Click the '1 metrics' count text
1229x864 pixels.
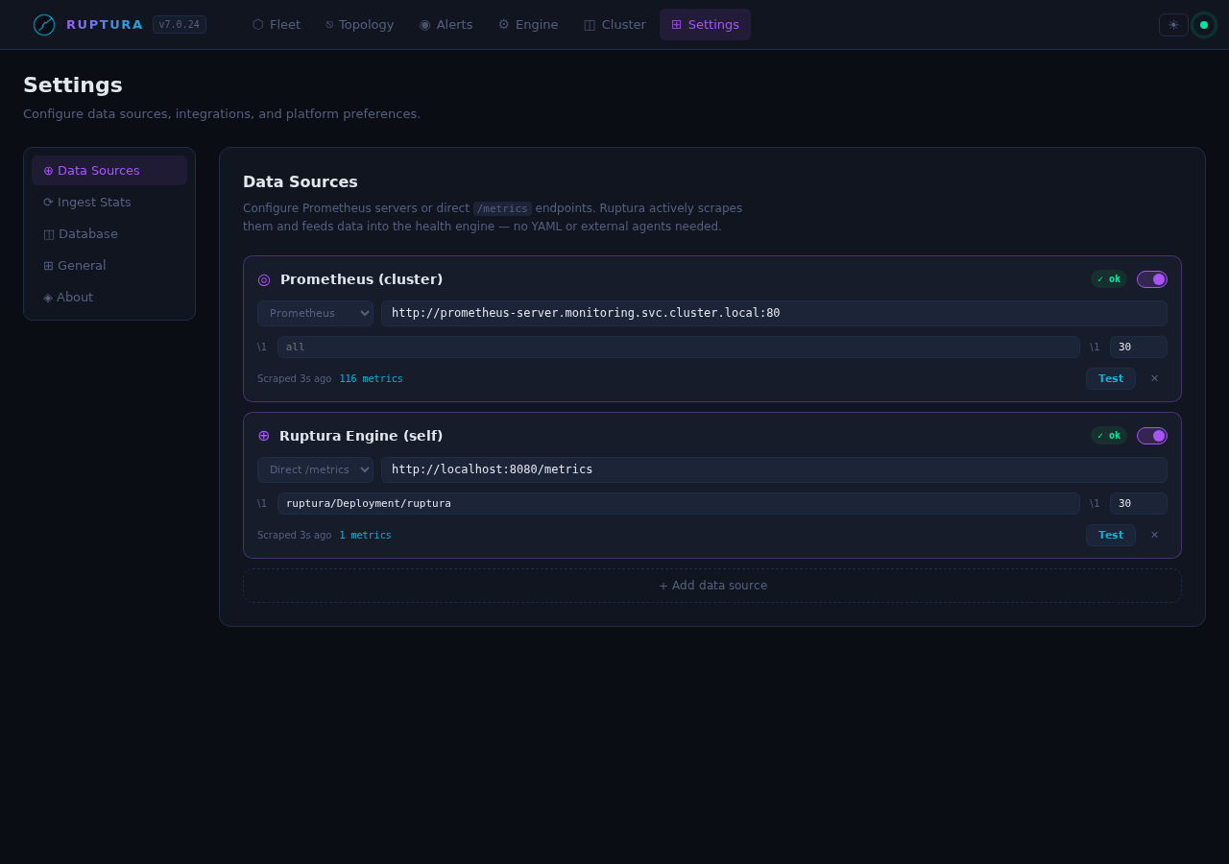[365, 536]
